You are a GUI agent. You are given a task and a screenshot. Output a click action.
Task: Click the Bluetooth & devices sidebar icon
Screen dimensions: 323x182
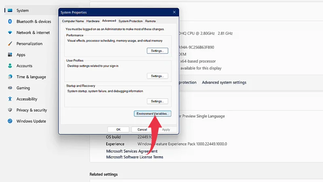click(x=10, y=21)
